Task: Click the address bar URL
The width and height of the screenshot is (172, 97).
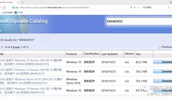Action: [54, 8]
